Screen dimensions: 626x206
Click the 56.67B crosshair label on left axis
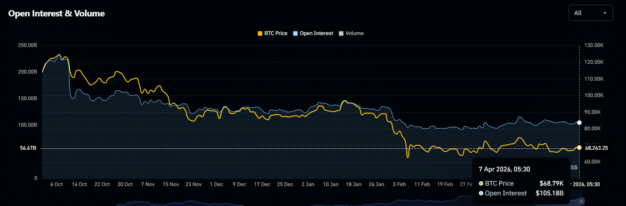28,148
